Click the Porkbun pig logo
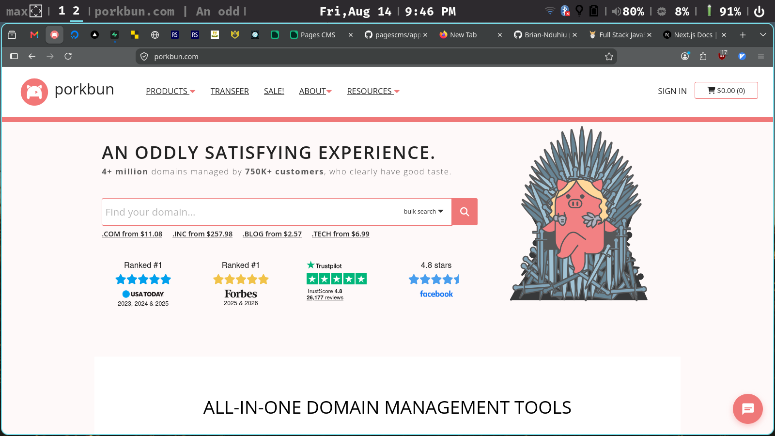This screenshot has height=436, width=775. click(x=34, y=92)
